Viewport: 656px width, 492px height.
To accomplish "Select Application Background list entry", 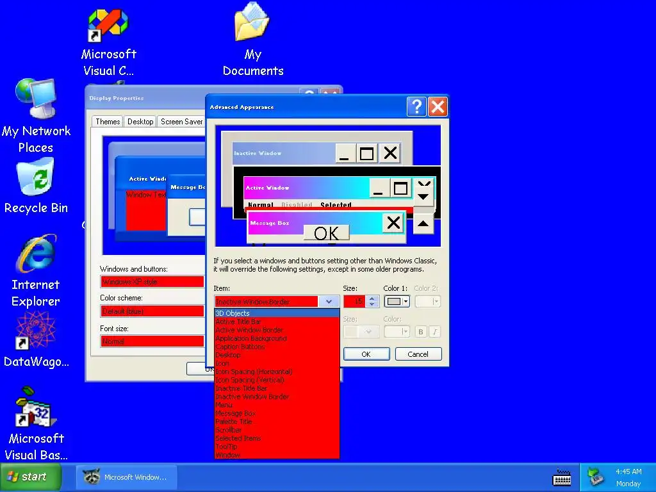I will 277,338.
